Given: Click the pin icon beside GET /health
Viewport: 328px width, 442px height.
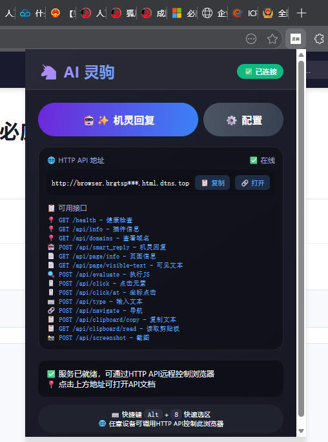Looking at the screenshot, I should coord(51,220).
